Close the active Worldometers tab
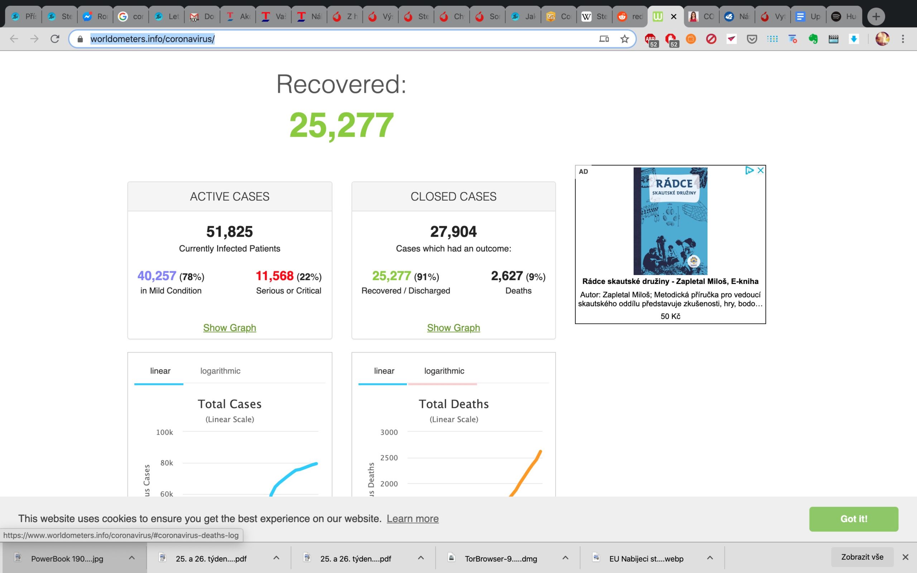Viewport: 917px width, 573px height. [x=674, y=17]
